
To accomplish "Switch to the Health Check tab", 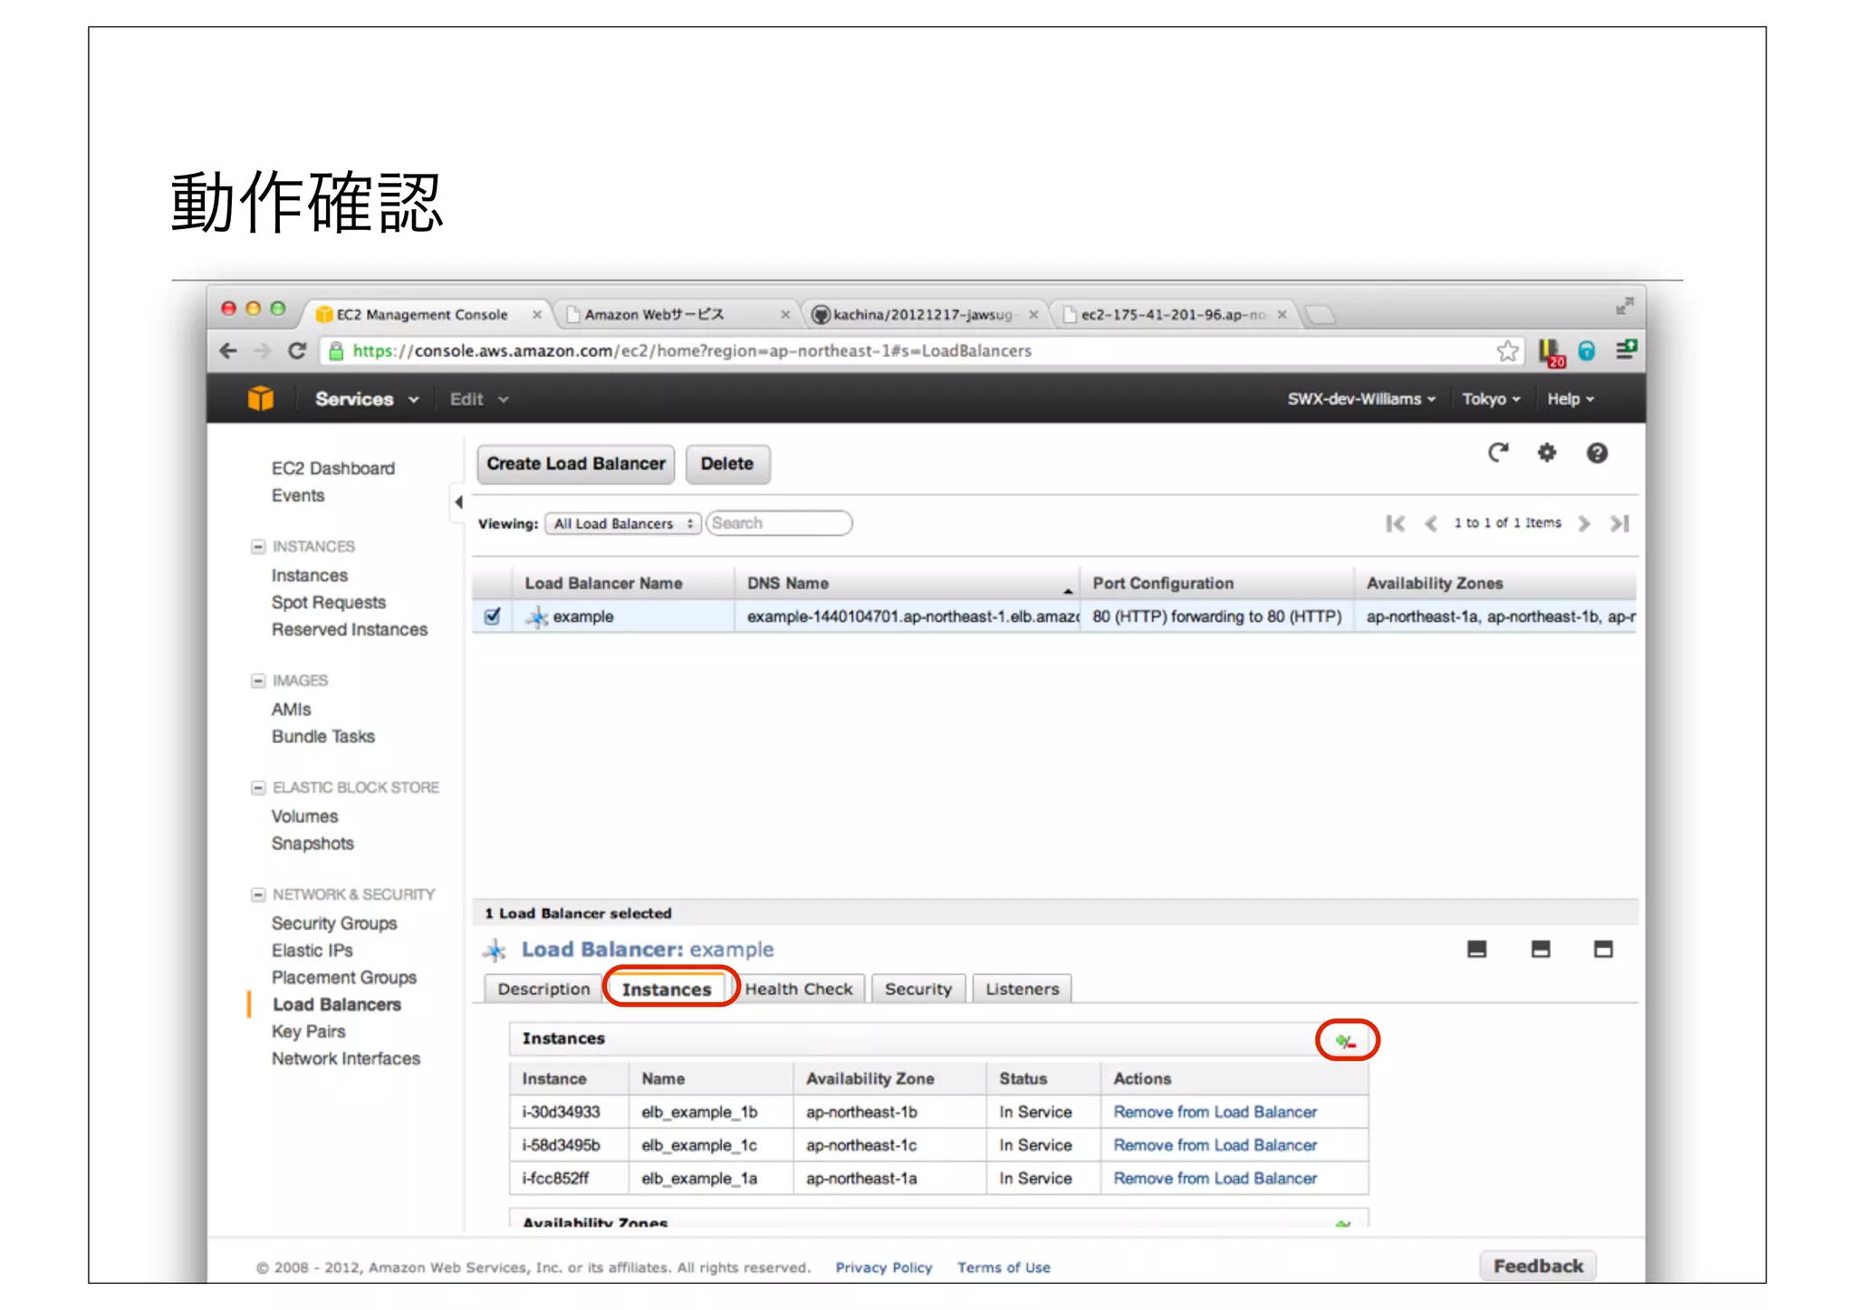I will click(x=798, y=989).
